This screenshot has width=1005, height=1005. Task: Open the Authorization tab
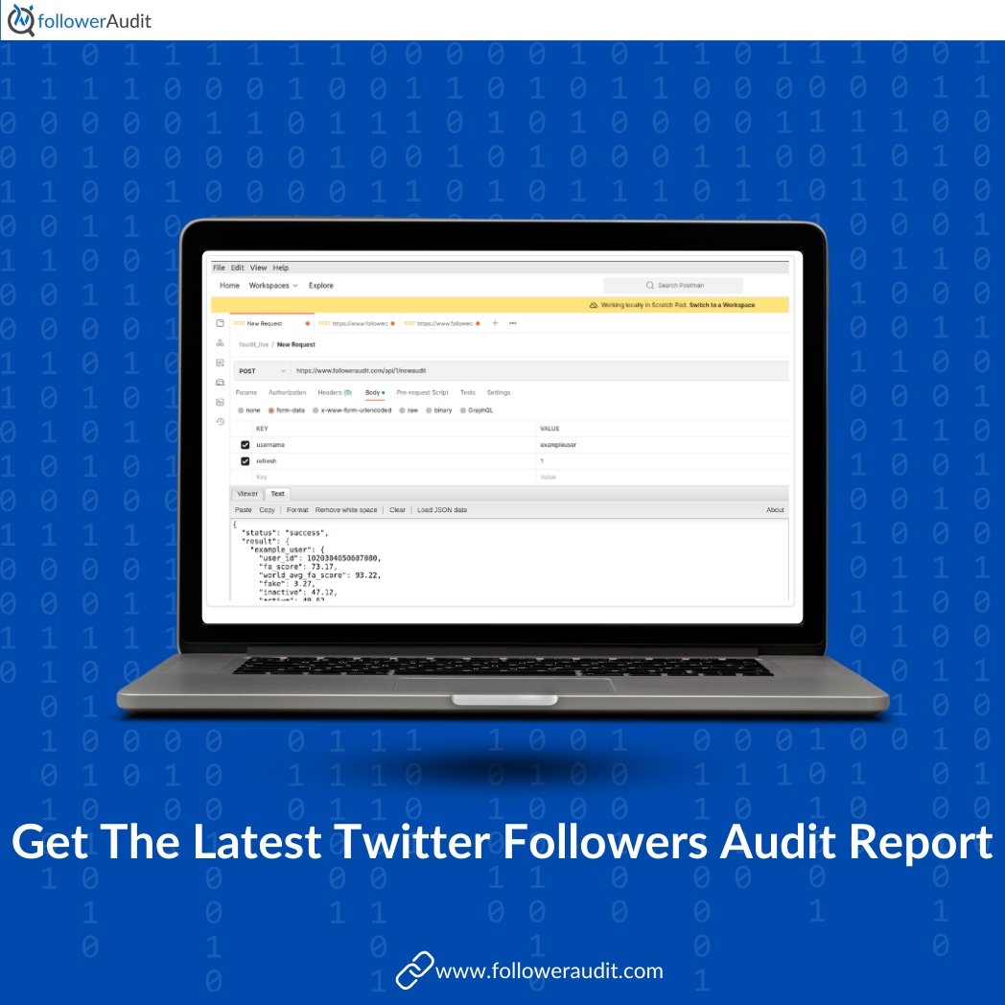(287, 392)
